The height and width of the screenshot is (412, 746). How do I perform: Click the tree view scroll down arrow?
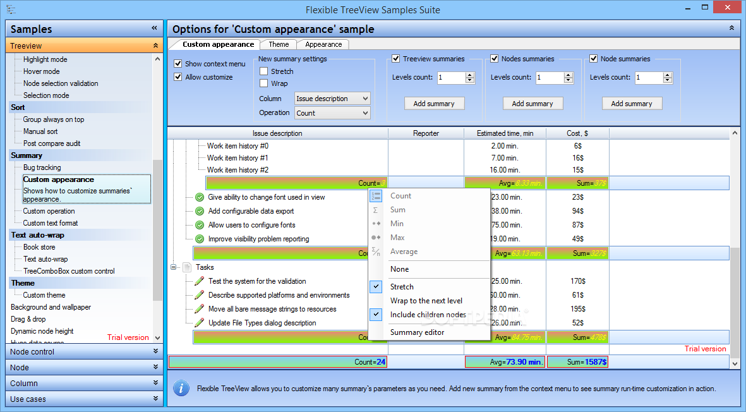tap(735, 364)
